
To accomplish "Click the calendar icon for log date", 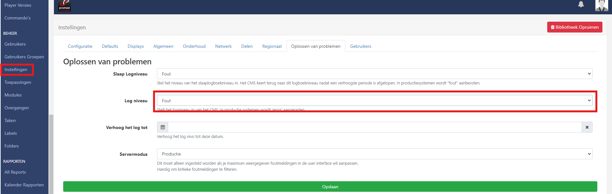I will (x=163, y=127).
